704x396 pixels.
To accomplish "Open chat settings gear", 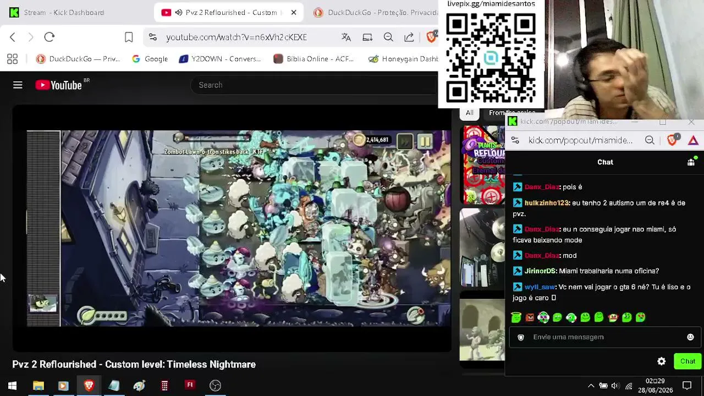I will [x=662, y=361].
